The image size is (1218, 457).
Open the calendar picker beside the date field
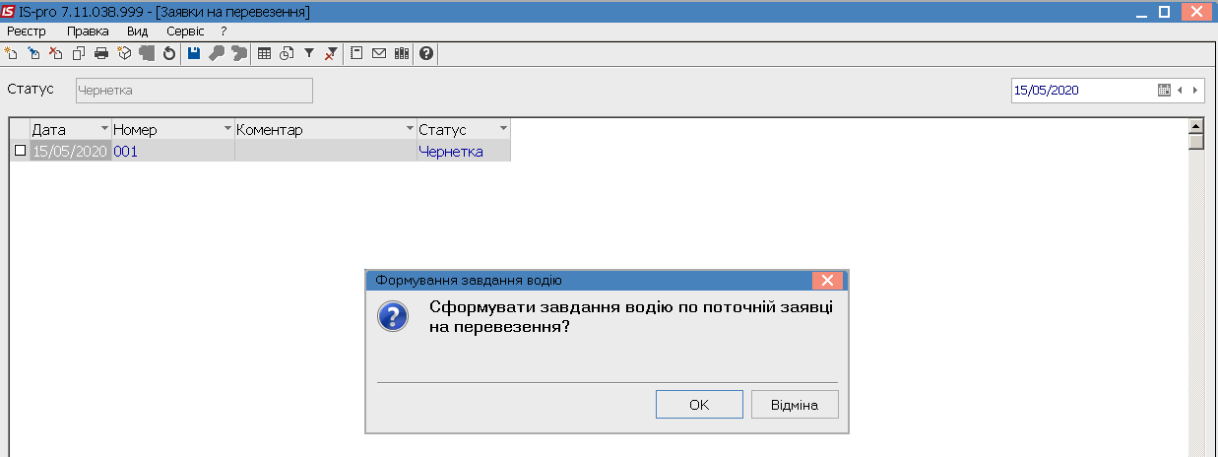(1164, 90)
